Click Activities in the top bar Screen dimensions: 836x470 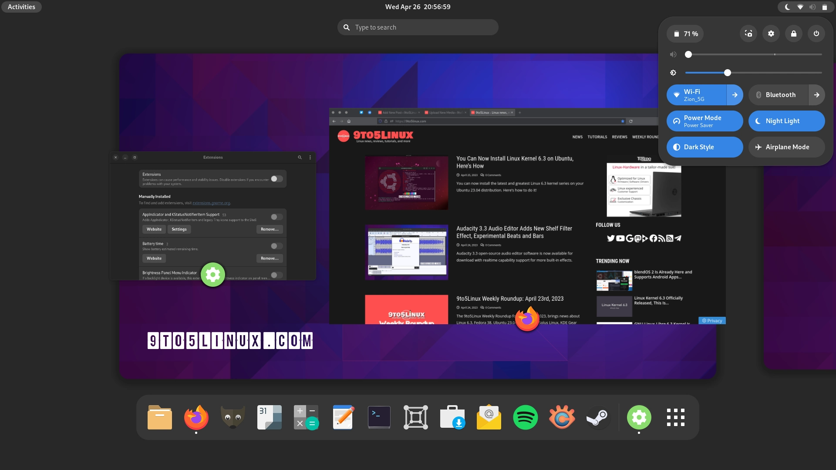21,7
